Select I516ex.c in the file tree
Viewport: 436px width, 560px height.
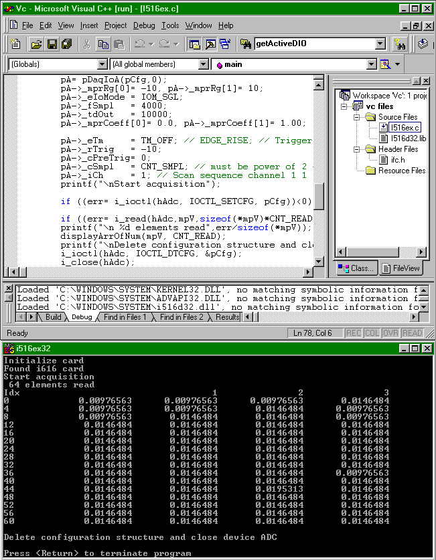tap(405, 128)
